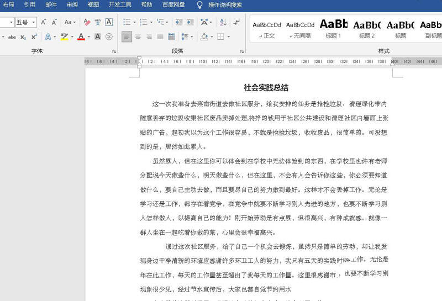The image size is (442, 301).
Task: Apply subscript formatting
Action: point(23,37)
